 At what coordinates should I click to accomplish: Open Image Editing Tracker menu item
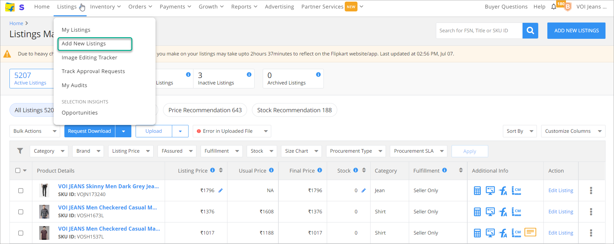[90, 58]
